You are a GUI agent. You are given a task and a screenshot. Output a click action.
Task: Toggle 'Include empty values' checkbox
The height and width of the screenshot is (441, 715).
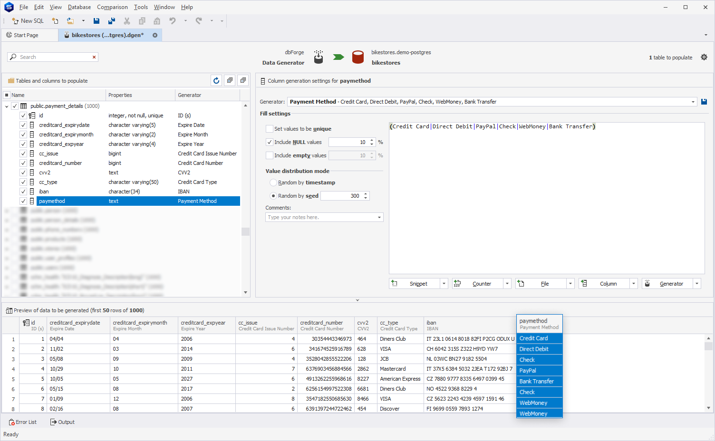270,155
